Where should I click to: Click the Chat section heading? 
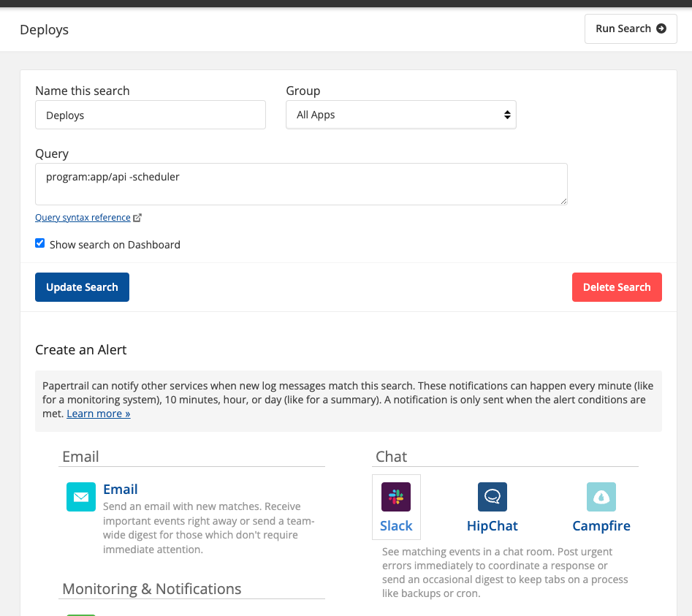point(392,456)
